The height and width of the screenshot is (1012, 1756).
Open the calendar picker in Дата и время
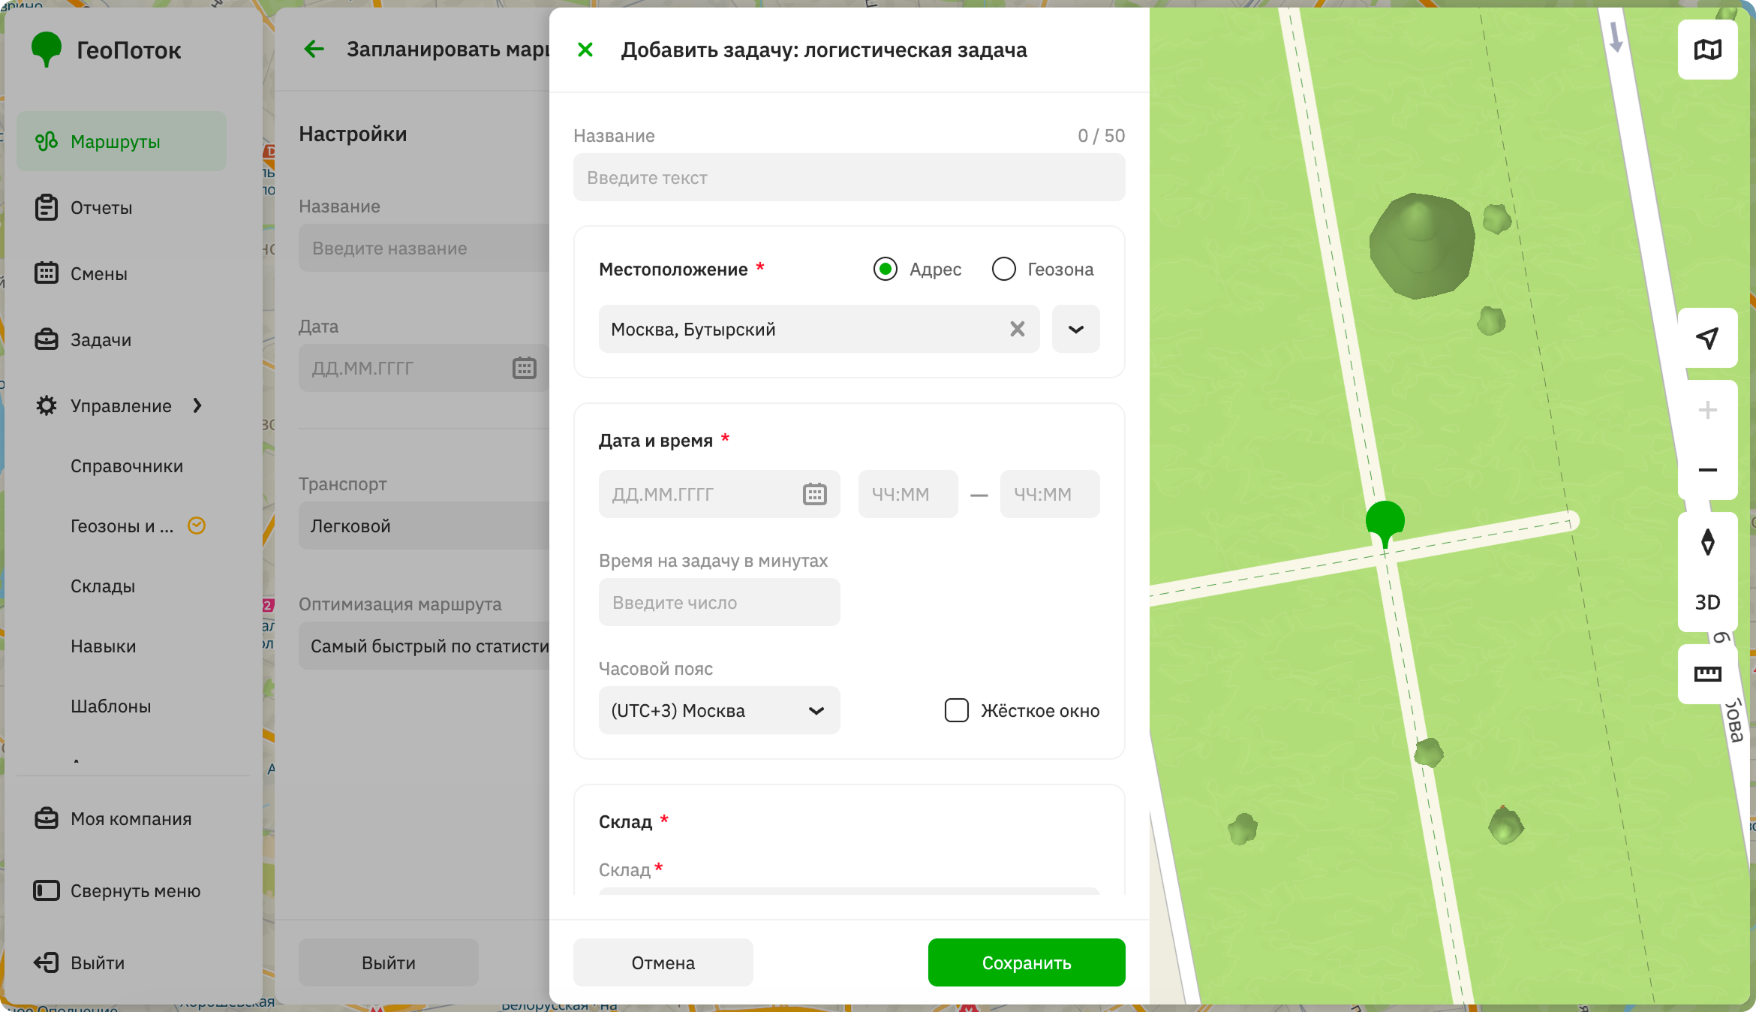click(815, 494)
